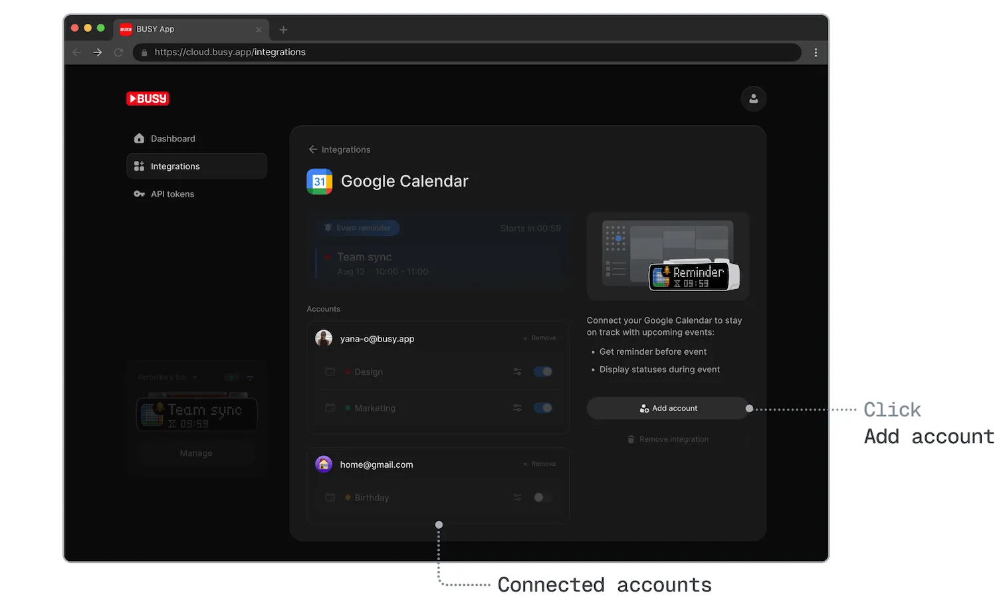Screen dimensions: 997x612
Task: Click the Integrations grid icon in sidebar
Action: [139, 166]
